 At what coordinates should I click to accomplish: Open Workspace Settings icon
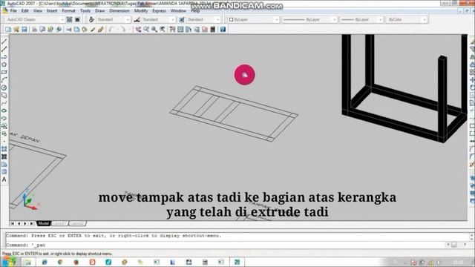pos(69,19)
